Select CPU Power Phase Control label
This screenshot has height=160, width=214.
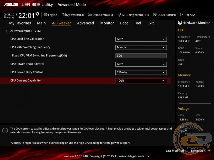point(27,64)
